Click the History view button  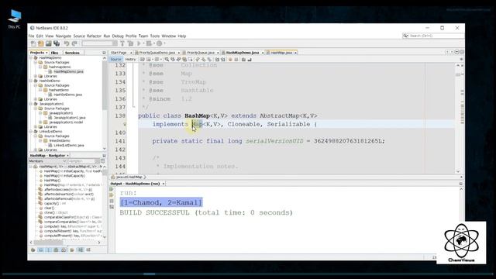pyautogui.click(x=130, y=60)
